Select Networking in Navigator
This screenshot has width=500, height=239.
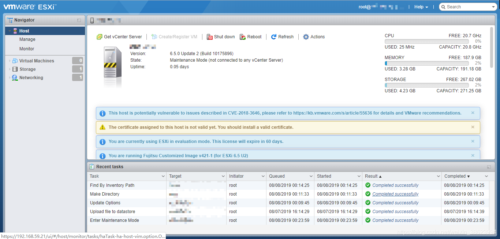(x=31, y=78)
